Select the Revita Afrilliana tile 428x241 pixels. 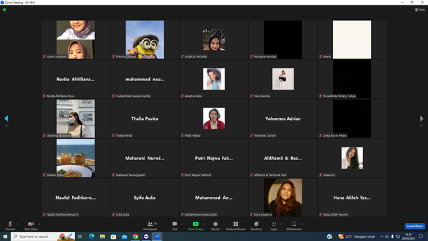(x=76, y=79)
